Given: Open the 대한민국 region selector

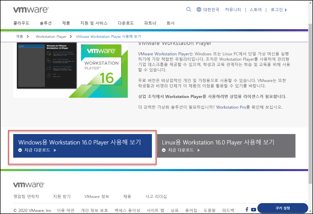Looking at the screenshot, I should pos(211,10).
